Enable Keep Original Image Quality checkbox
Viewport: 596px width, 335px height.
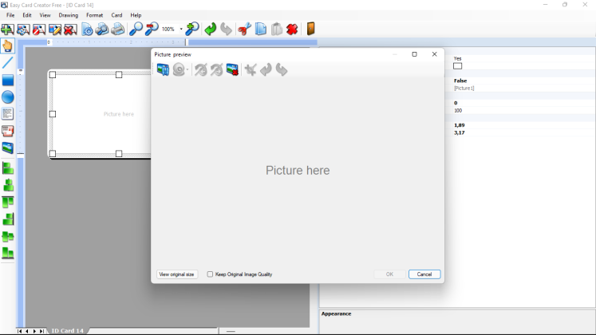coord(210,274)
